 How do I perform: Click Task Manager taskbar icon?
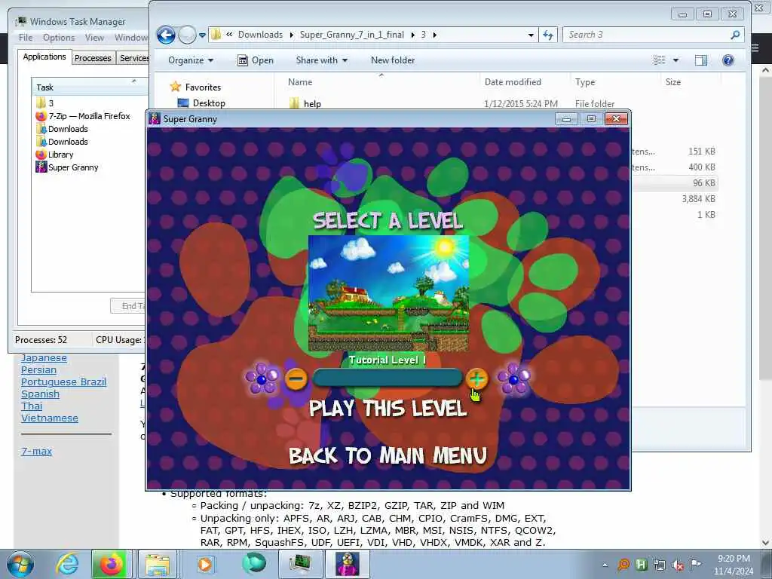[x=301, y=564]
